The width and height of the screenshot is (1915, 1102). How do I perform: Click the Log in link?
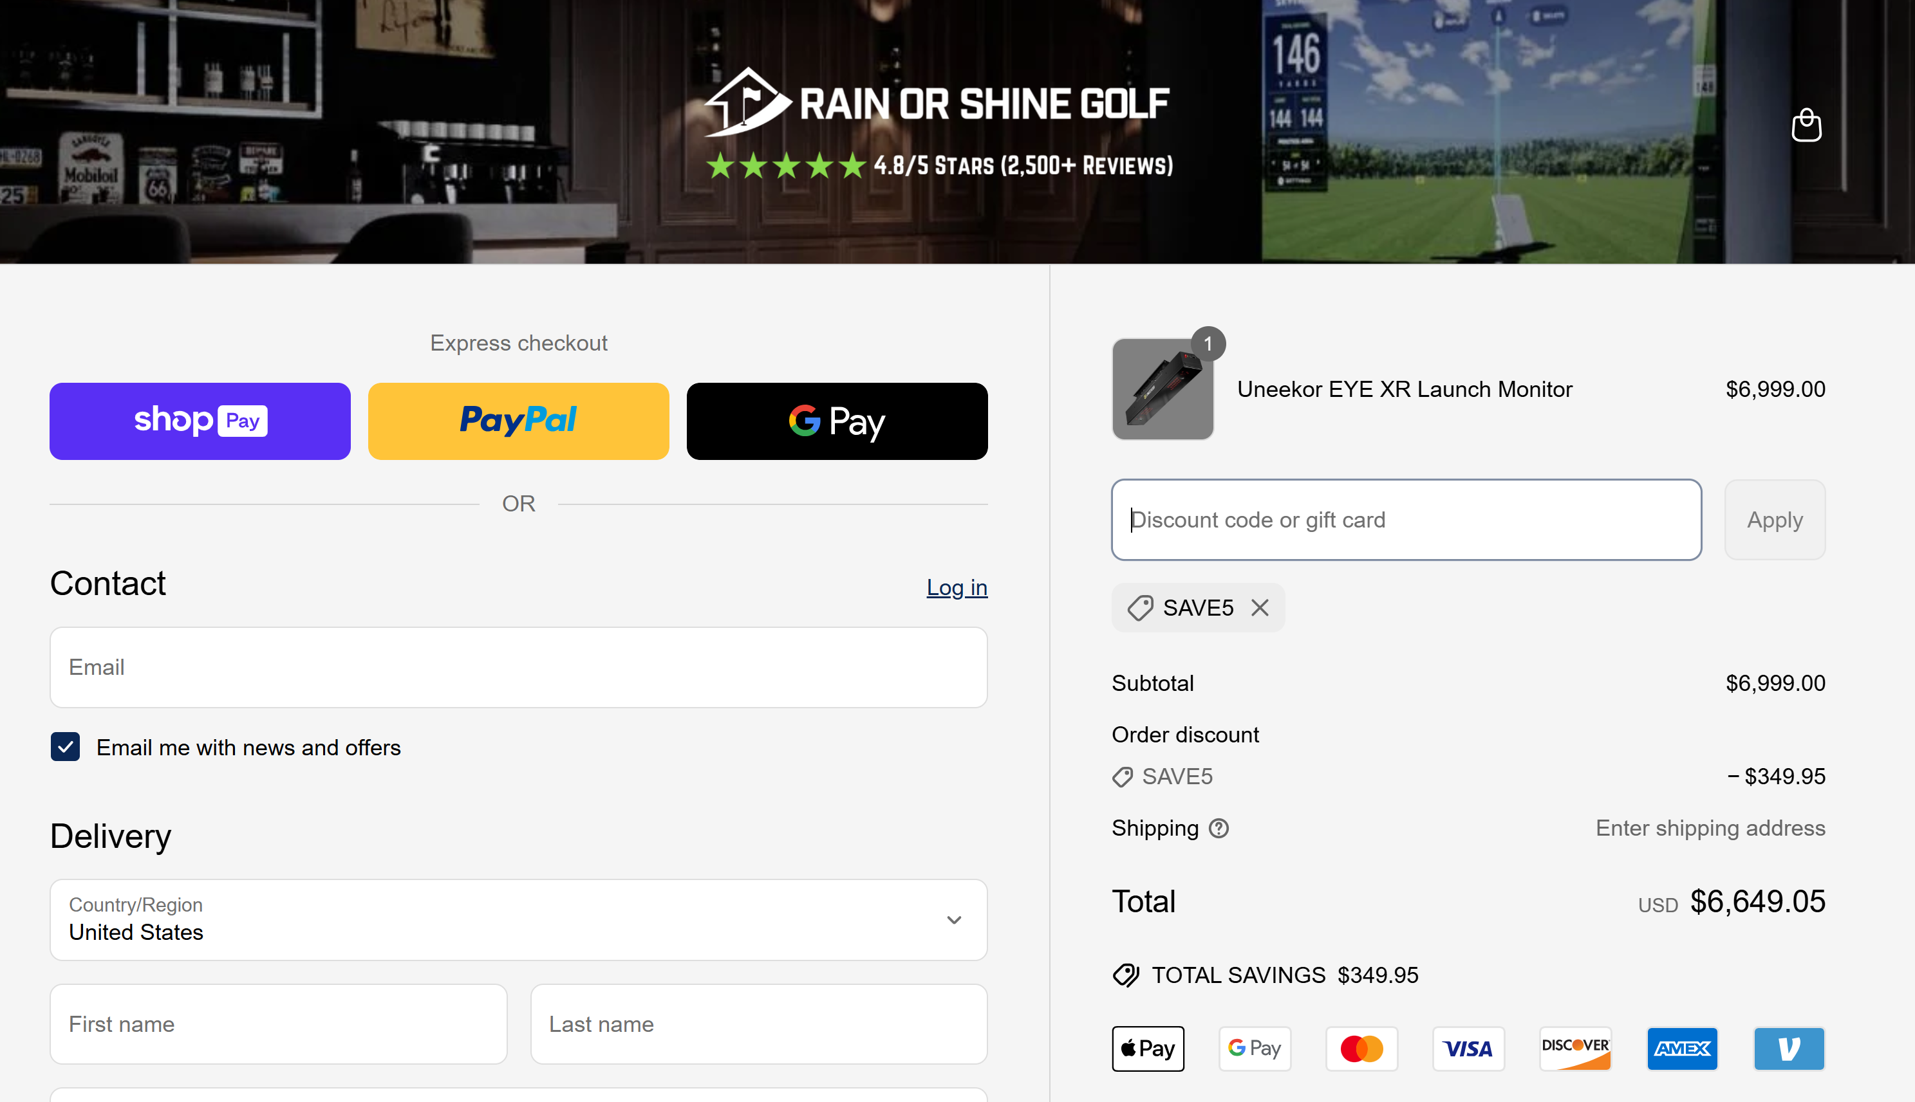coord(957,587)
